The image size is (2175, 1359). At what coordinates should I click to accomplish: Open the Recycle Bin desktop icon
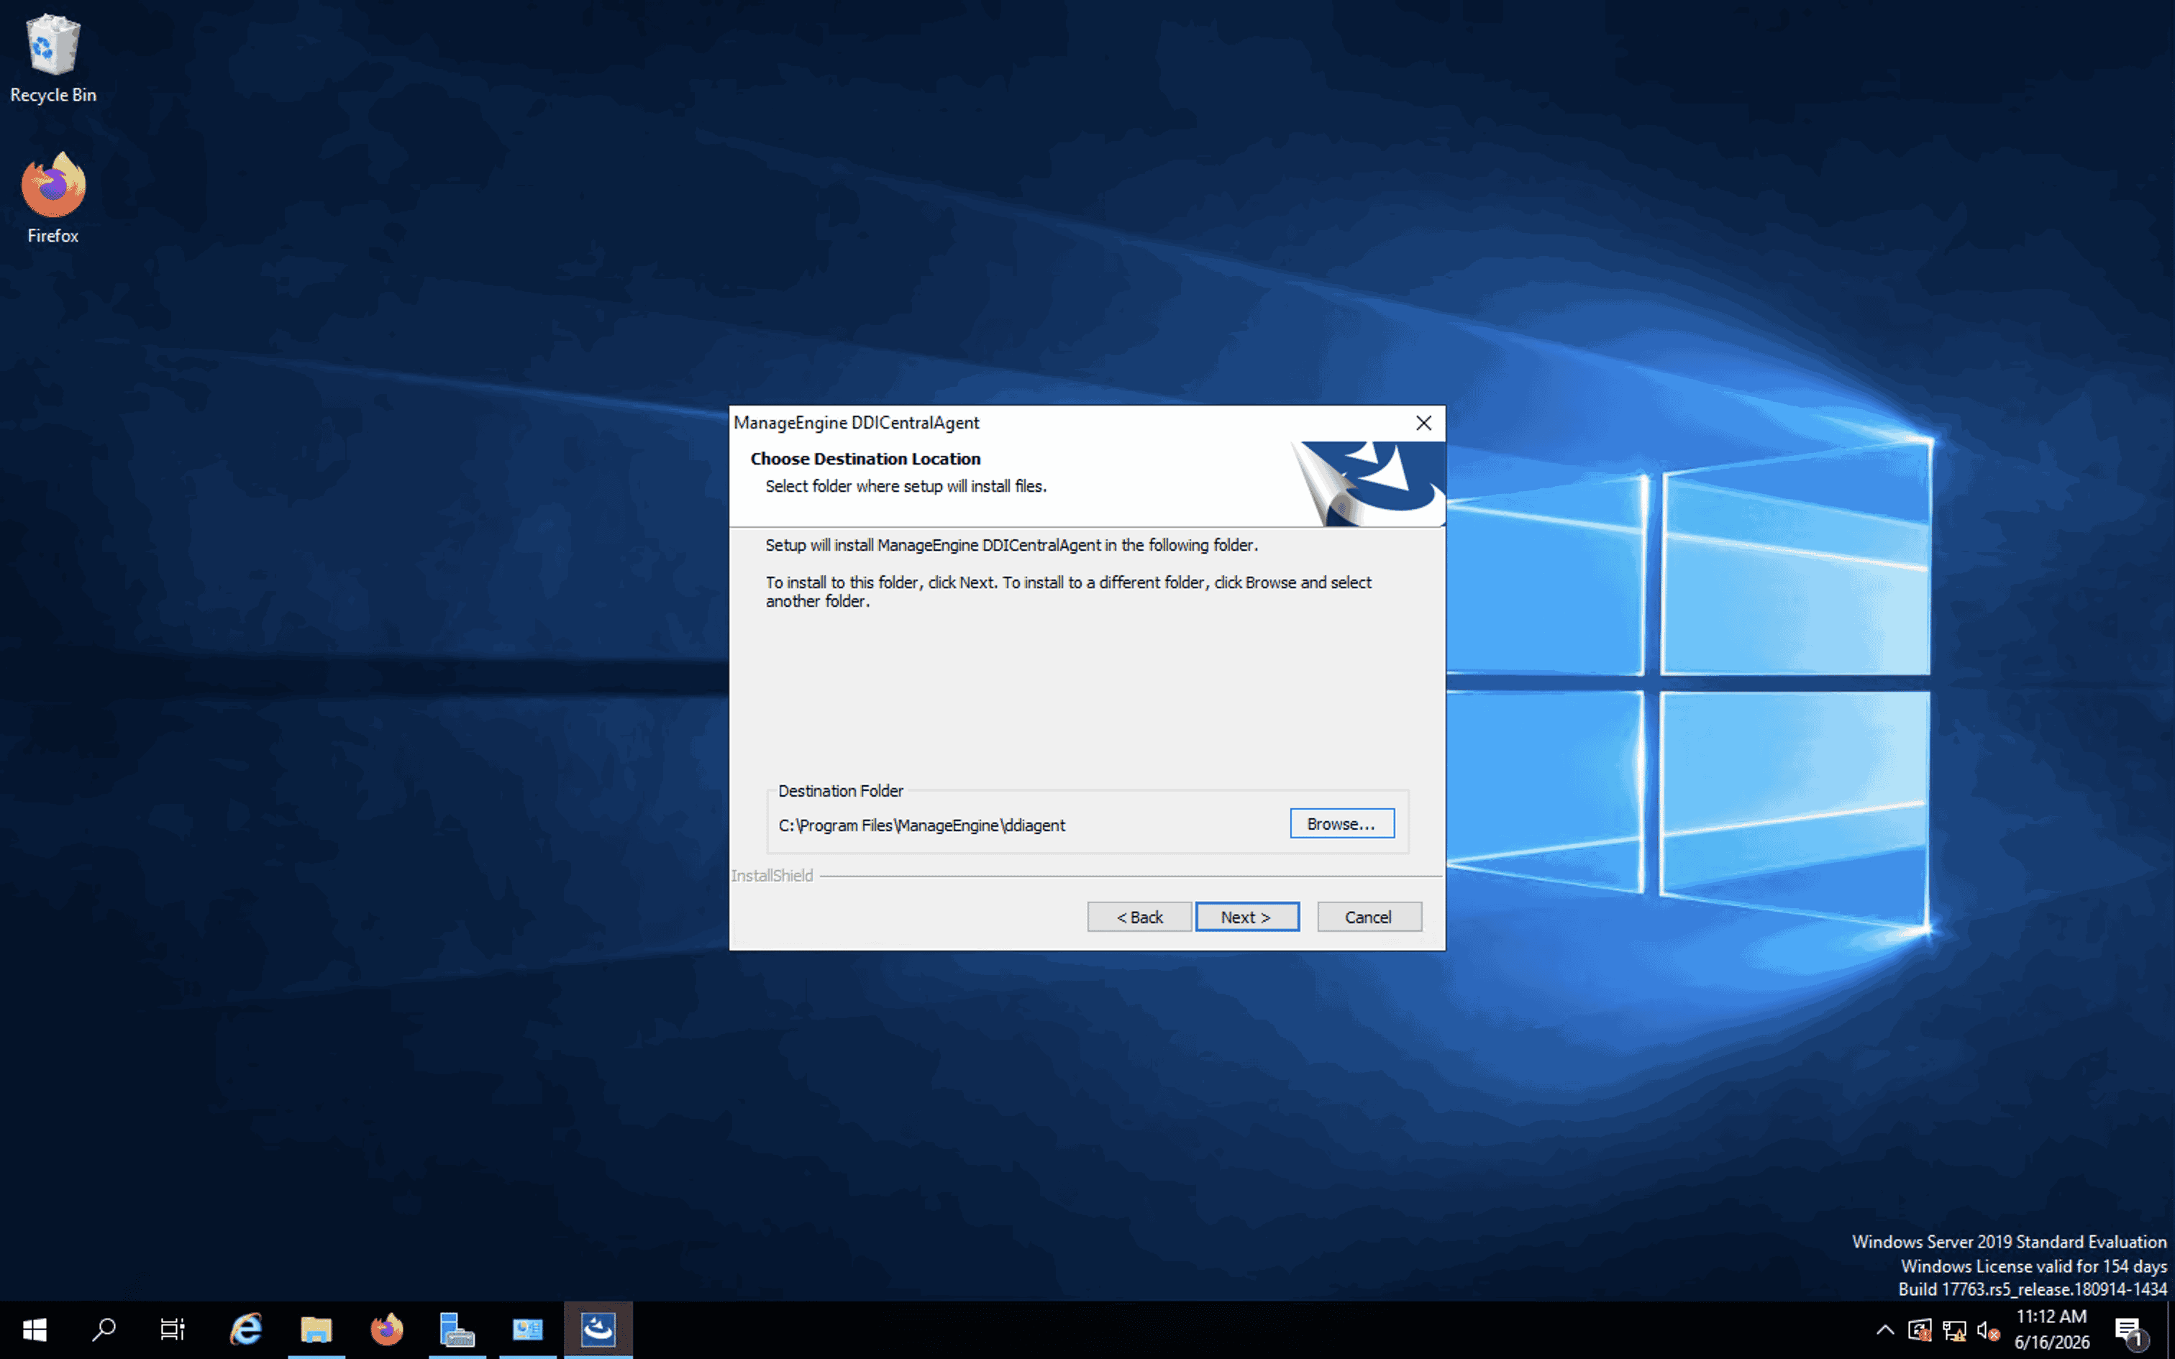pos(53,58)
